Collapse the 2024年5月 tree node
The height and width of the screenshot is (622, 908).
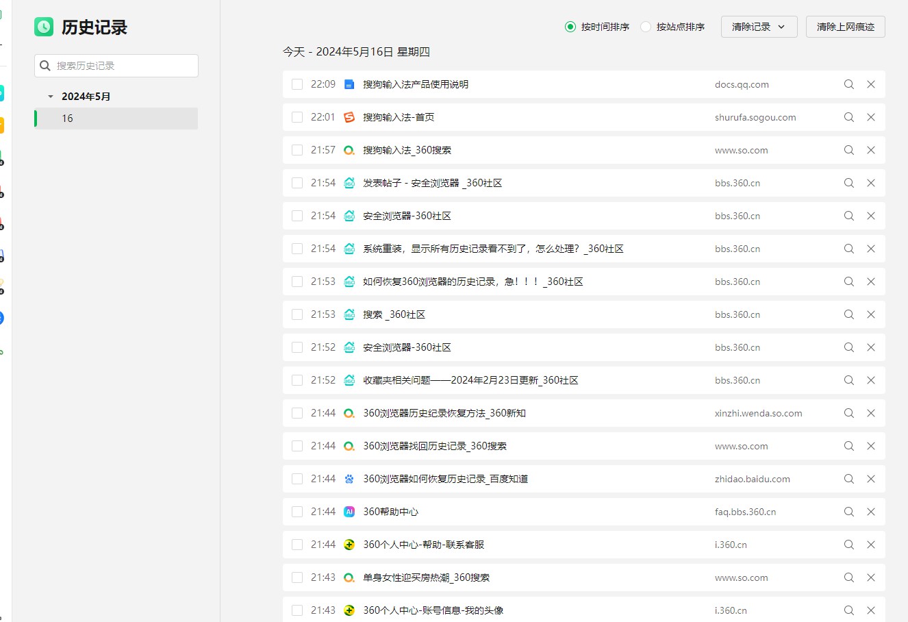click(51, 97)
